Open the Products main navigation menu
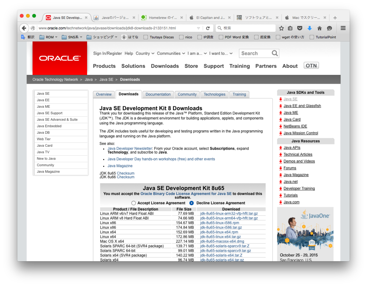367x286 pixels. [104, 66]
